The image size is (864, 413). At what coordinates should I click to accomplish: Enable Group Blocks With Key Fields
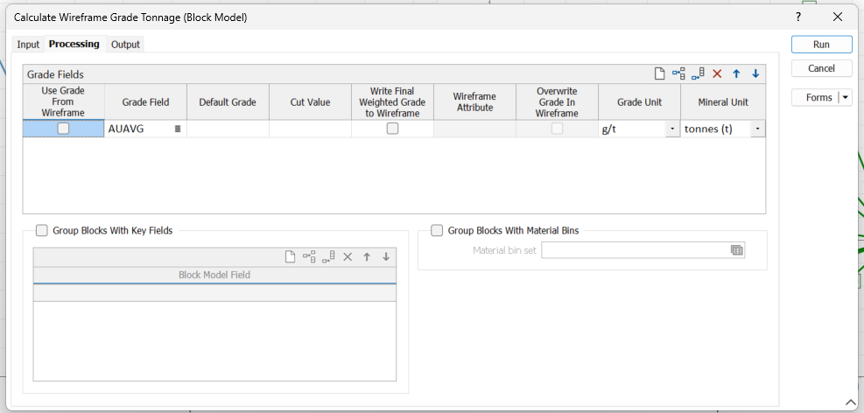[41, 231]
